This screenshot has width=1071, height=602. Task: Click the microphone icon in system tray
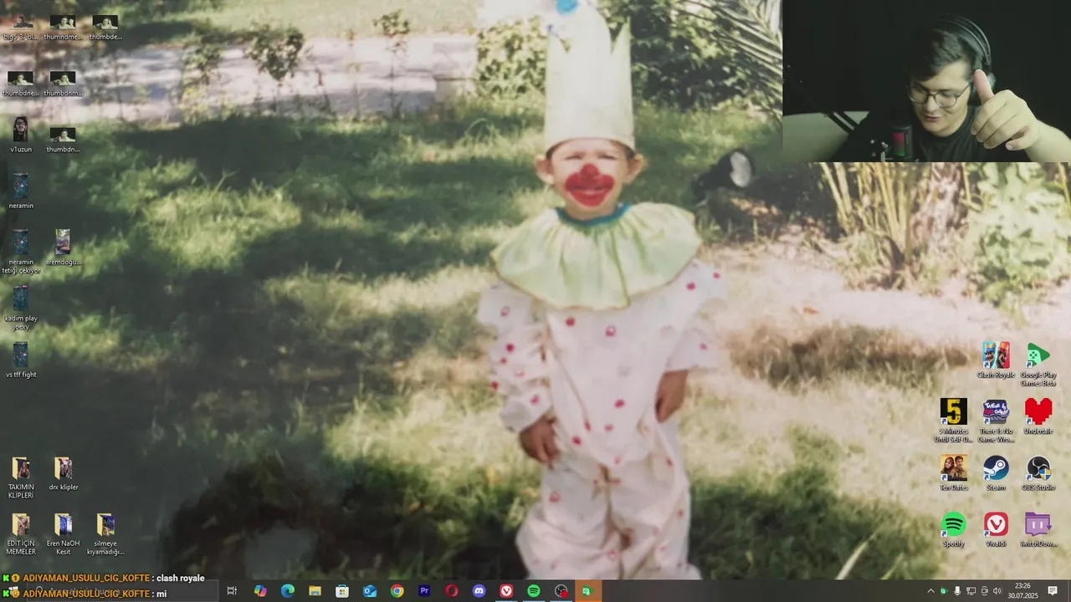click(x=957, y=591)
